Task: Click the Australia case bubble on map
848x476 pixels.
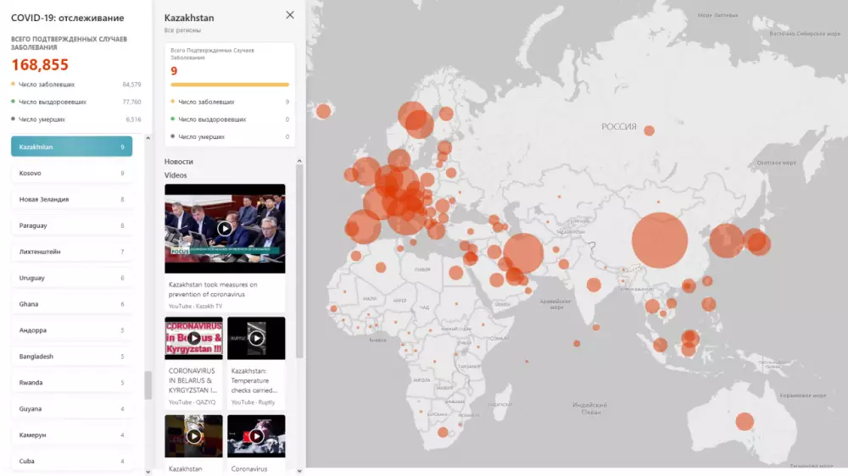Action: pyautogui.click(x=745, y=421)
